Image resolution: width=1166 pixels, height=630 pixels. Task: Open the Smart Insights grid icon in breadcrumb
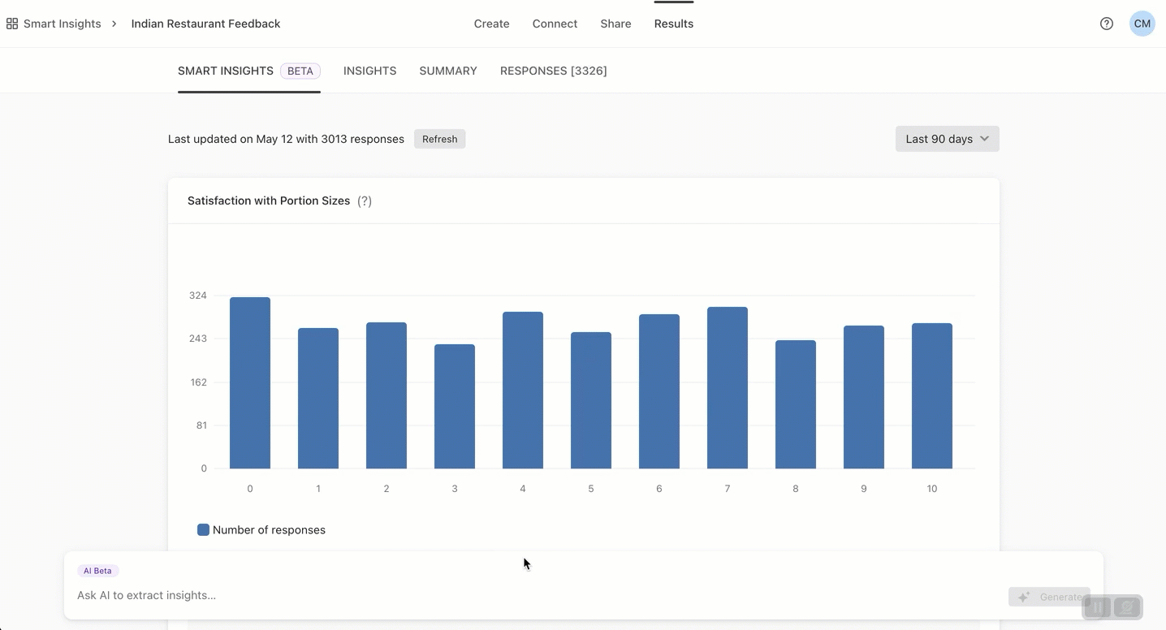[x=11, y=23]
